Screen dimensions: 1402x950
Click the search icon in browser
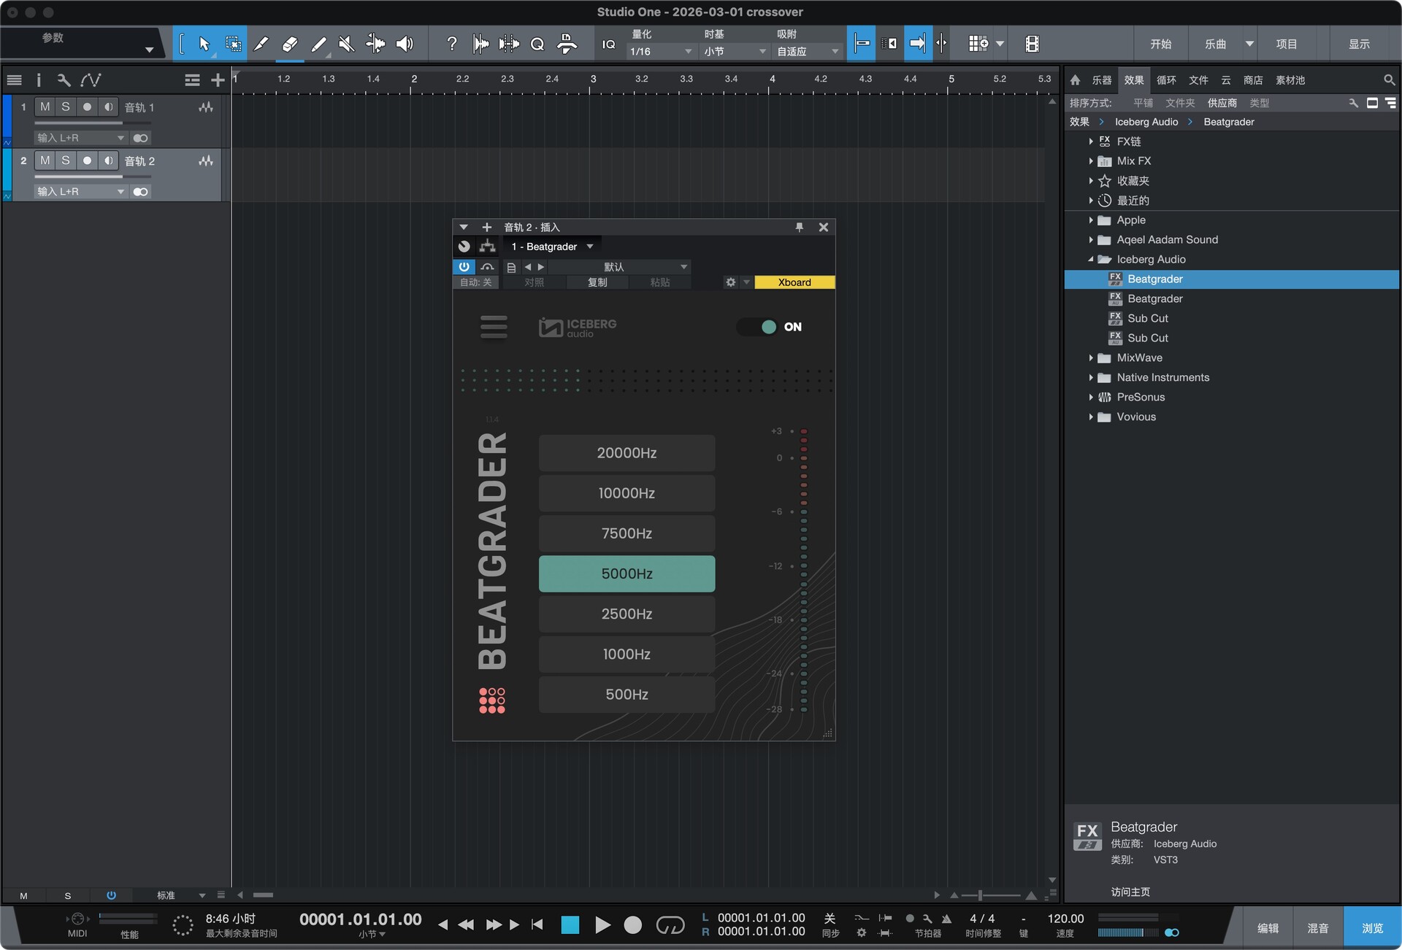(1389, 80)
